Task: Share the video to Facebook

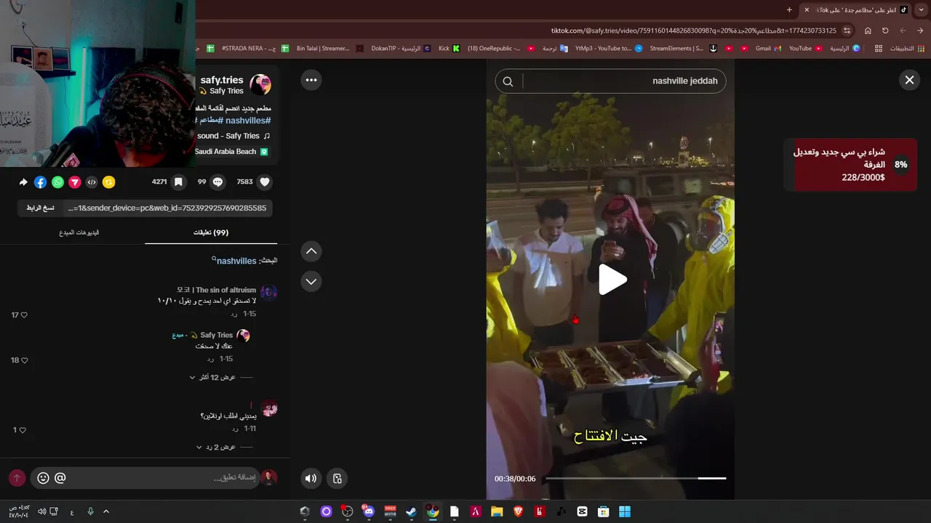Action: pyautogui.click(x=41, y=182)
